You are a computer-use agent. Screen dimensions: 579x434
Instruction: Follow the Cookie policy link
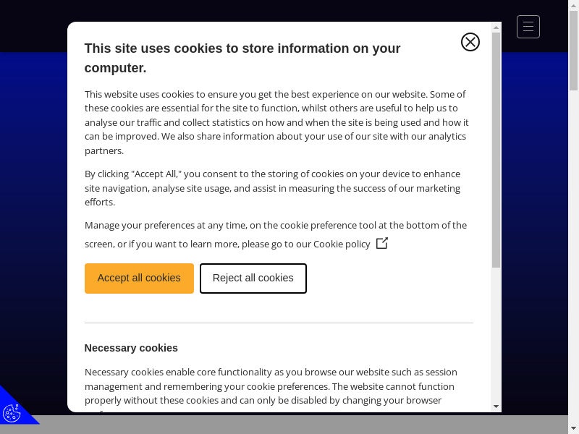[342, 244]
